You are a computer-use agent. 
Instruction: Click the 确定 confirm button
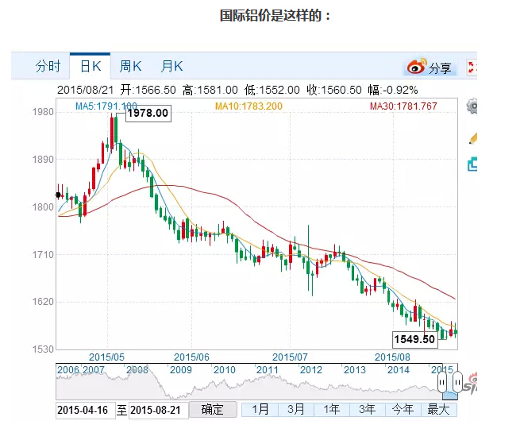pyautogui.click(x=212, y=410)
